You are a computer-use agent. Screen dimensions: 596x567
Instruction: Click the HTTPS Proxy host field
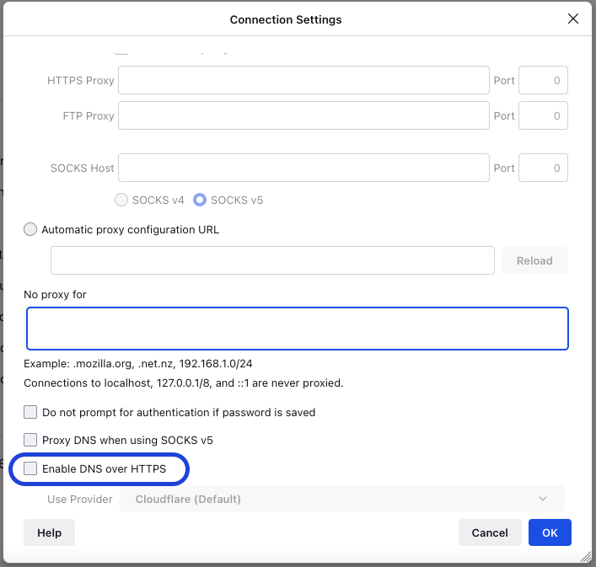[x=303, y=80]
